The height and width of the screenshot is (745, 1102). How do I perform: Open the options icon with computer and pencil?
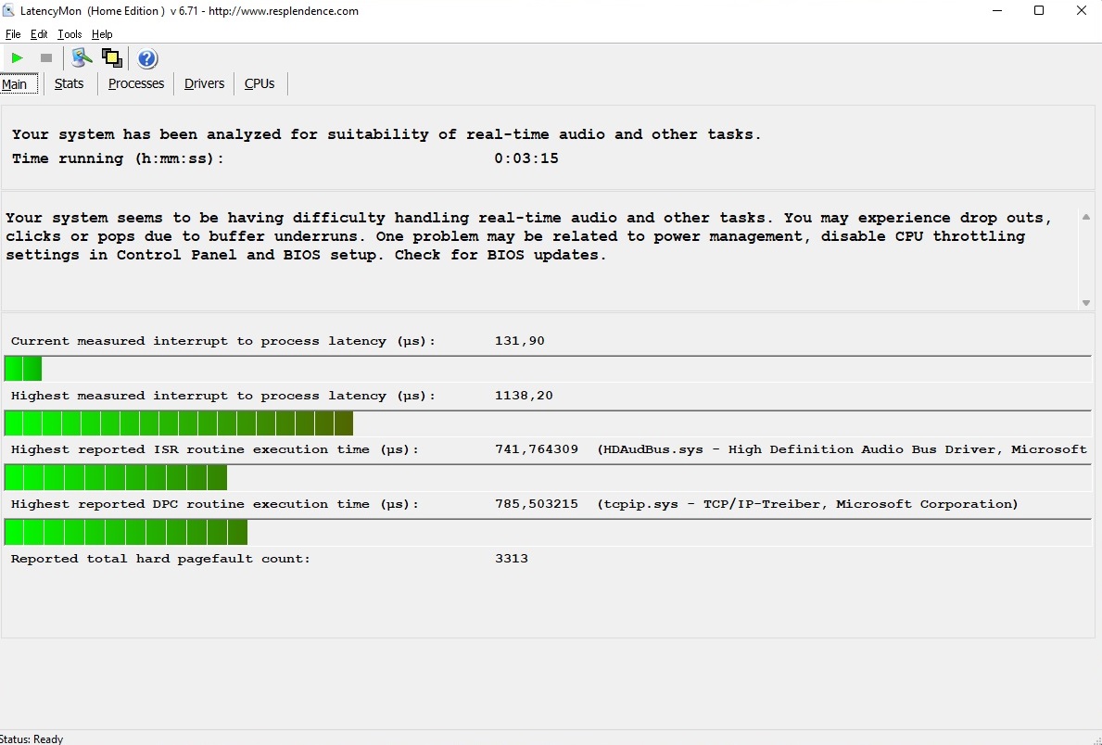pos(82,58)
